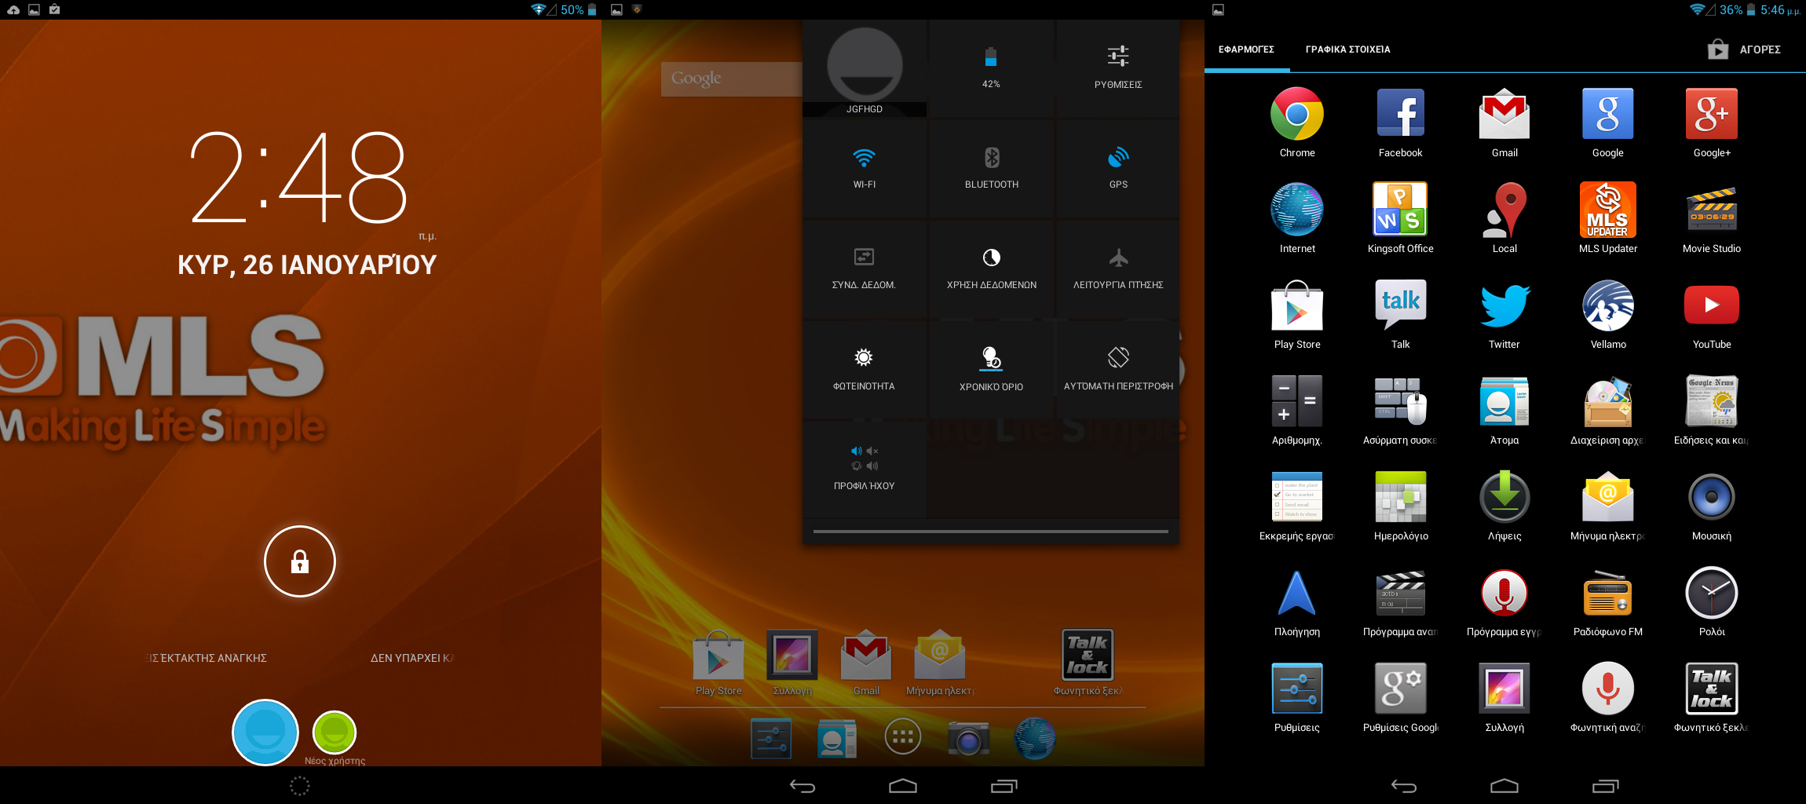This screenshot has width=1806, height=804.
Task: Switch to ΓΡΑΦΙΚΆ ΣΤΟΙΧΕΊΑ widgets tab
Action: (x=1347, y=49)
